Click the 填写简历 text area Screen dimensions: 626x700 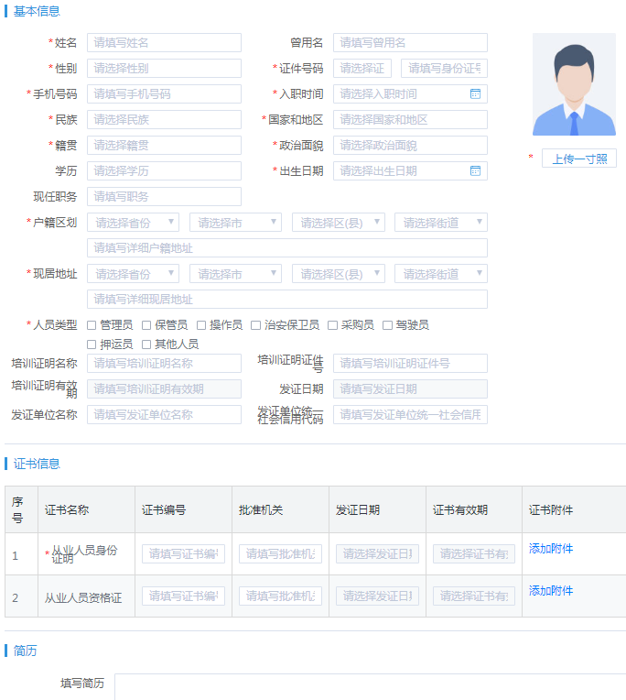(366, 687)
